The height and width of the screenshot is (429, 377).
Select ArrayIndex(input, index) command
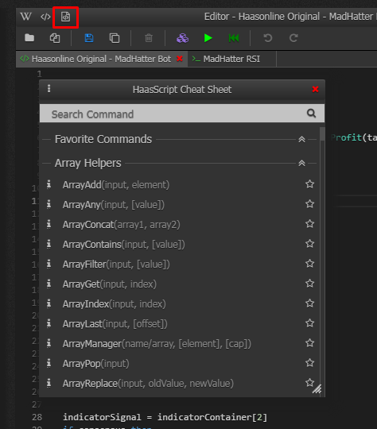[x=115, y=304]
